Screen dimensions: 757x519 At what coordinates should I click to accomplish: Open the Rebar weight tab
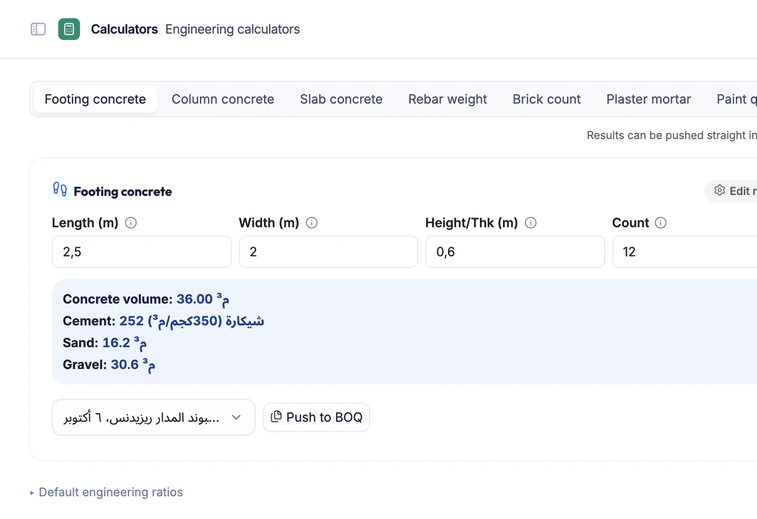pos(447,99)
